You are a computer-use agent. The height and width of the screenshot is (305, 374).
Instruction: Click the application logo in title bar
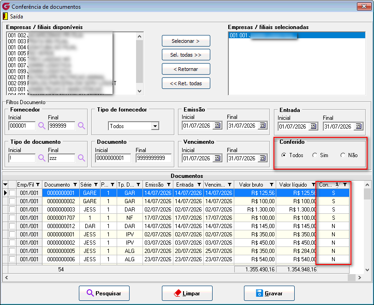[x=6, y=6]
